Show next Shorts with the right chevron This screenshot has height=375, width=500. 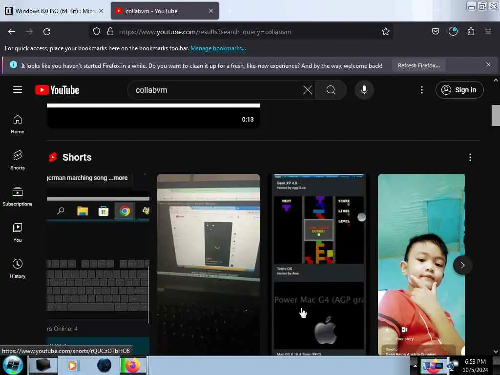click(462, 265)
